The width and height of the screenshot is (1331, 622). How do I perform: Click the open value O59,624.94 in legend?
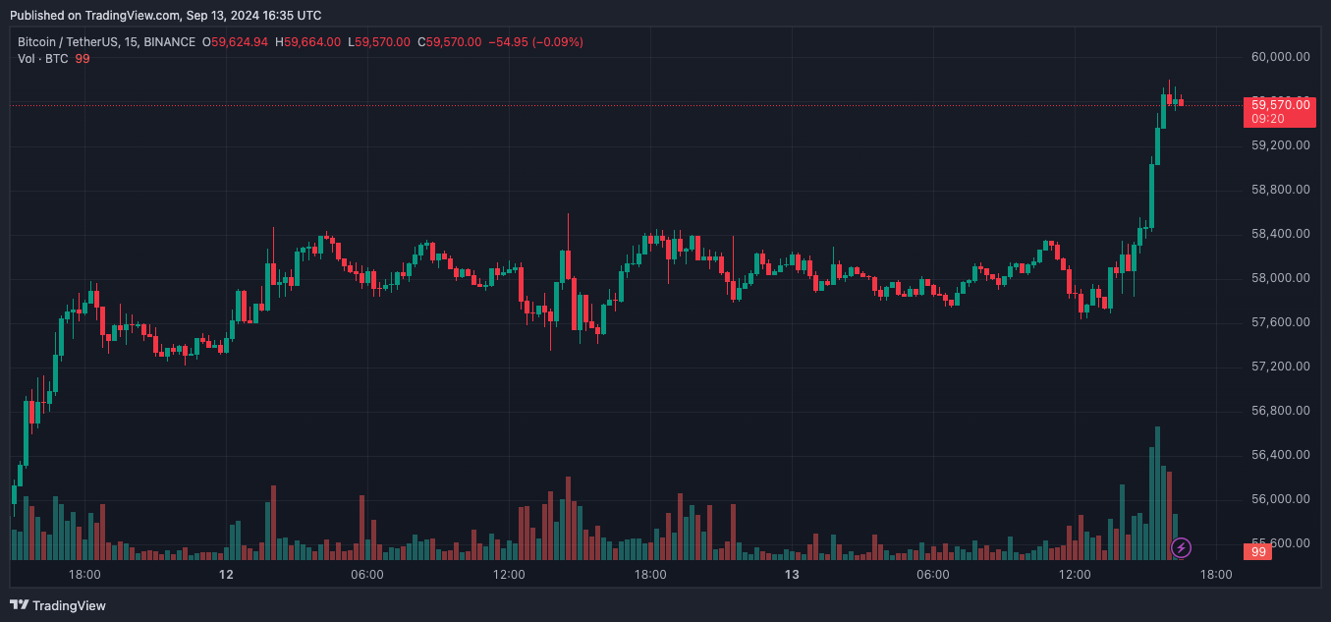[x=235, y=42]
